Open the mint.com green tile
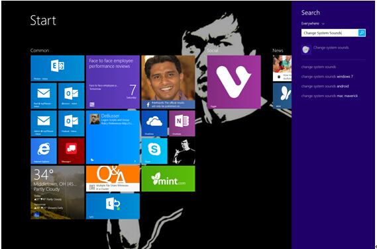Screen dimensions: 377x249 coord(168,178)
